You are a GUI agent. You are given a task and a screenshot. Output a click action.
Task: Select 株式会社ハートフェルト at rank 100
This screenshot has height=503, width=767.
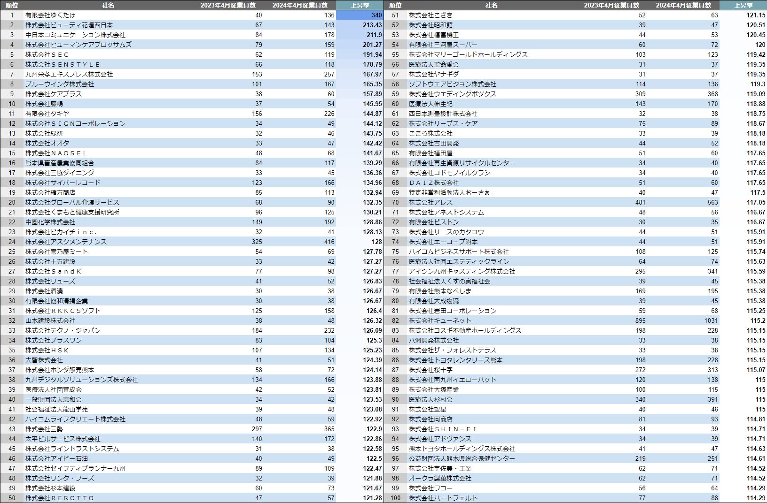(443, 498)
